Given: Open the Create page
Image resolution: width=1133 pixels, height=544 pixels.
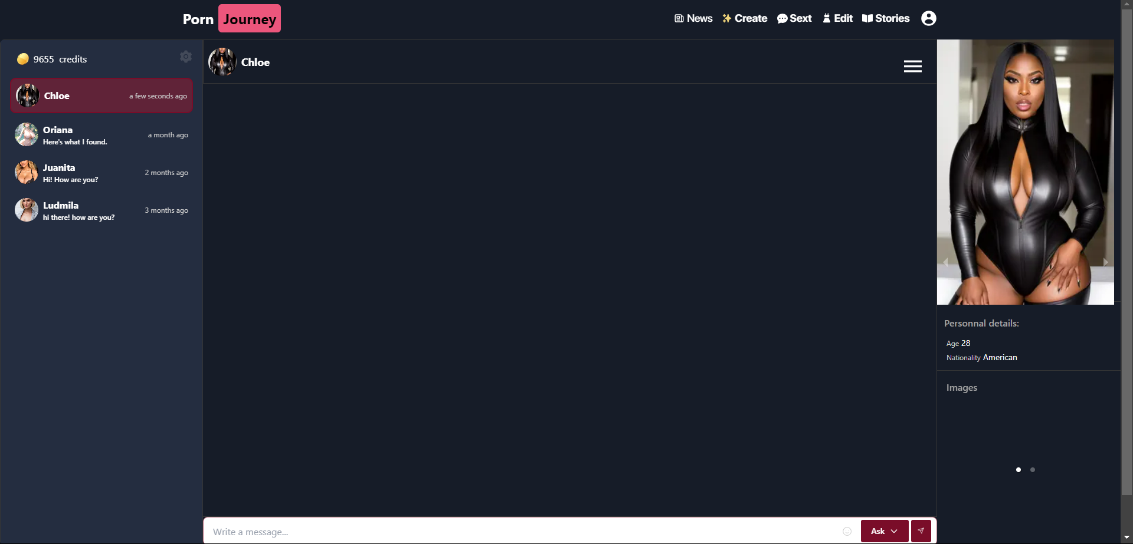Looking at the screenshot, I should coord(745,18).
